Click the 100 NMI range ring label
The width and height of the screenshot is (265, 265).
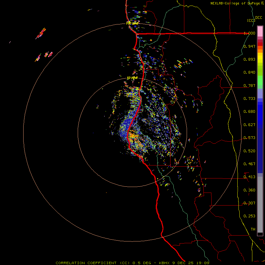pyautogui.click(x=132, y=23)
